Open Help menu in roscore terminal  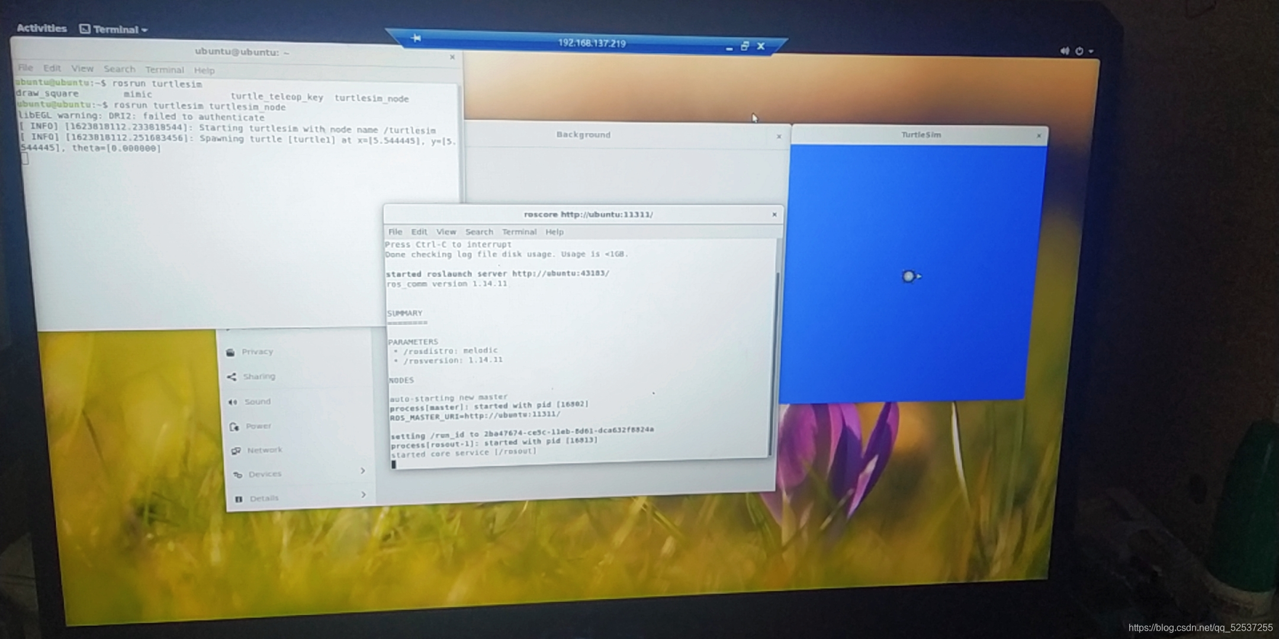tap(554, 232)
